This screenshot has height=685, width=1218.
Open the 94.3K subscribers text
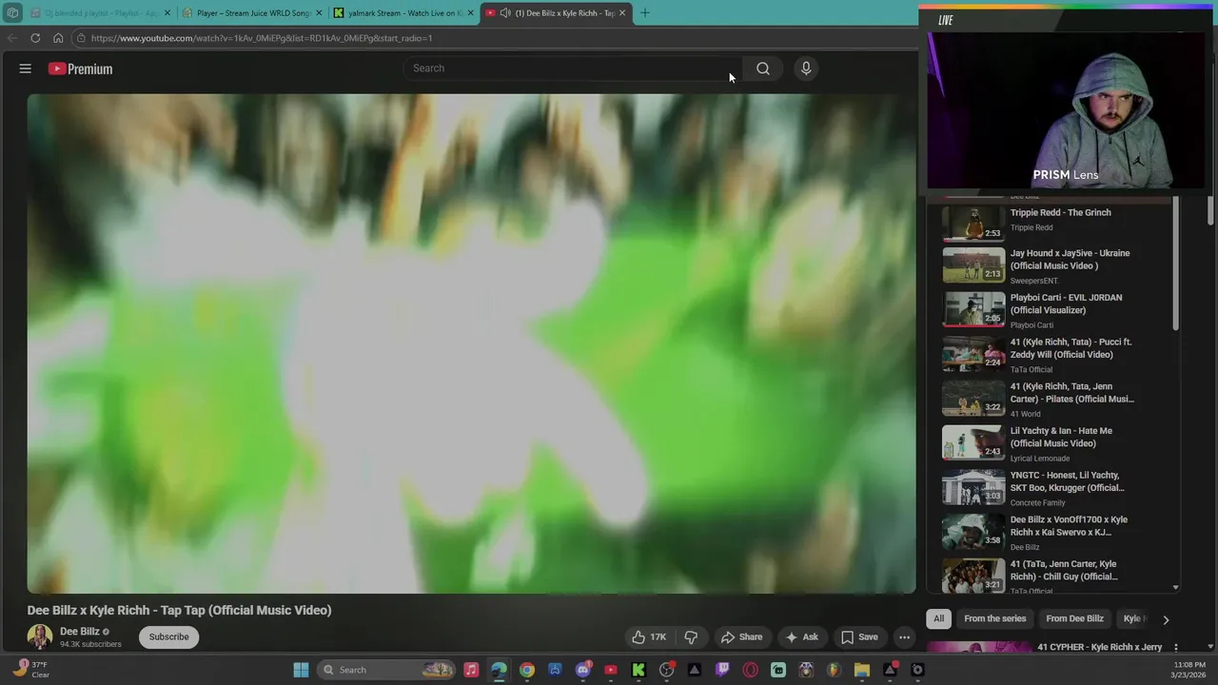[x=90, y=644]
